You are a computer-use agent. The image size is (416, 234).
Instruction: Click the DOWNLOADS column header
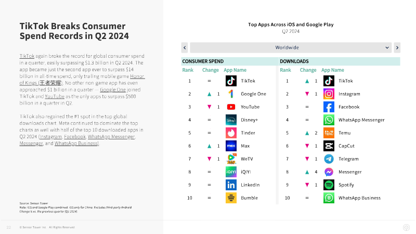pos(294,61)
